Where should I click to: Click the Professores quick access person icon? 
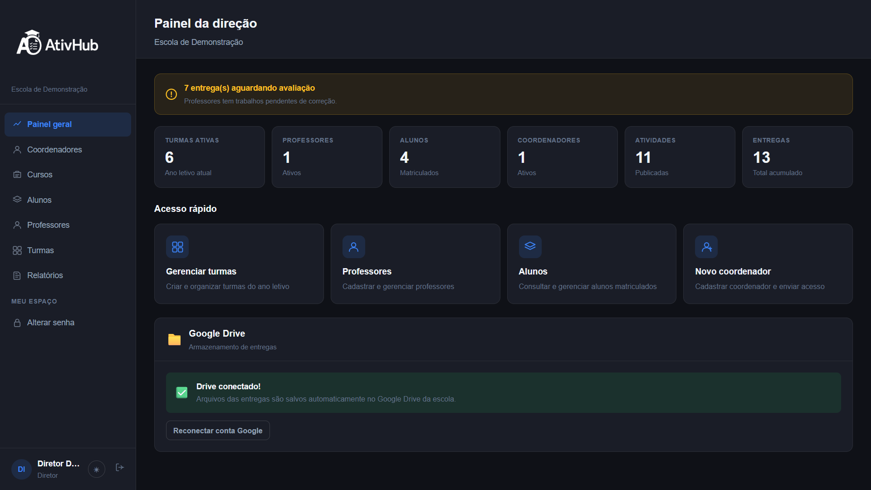(x=354, y=247)
